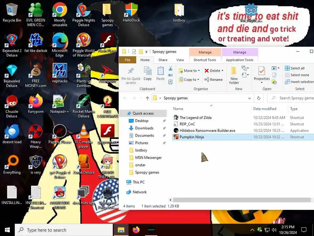The width and height of the screenshot is (314, 236).
Task: Click the volume icon in system tray
Action: point(274,230)
